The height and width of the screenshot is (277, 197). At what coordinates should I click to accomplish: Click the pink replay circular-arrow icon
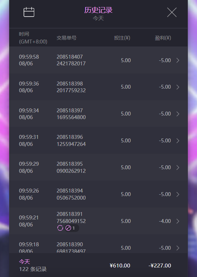click(60, 228)
